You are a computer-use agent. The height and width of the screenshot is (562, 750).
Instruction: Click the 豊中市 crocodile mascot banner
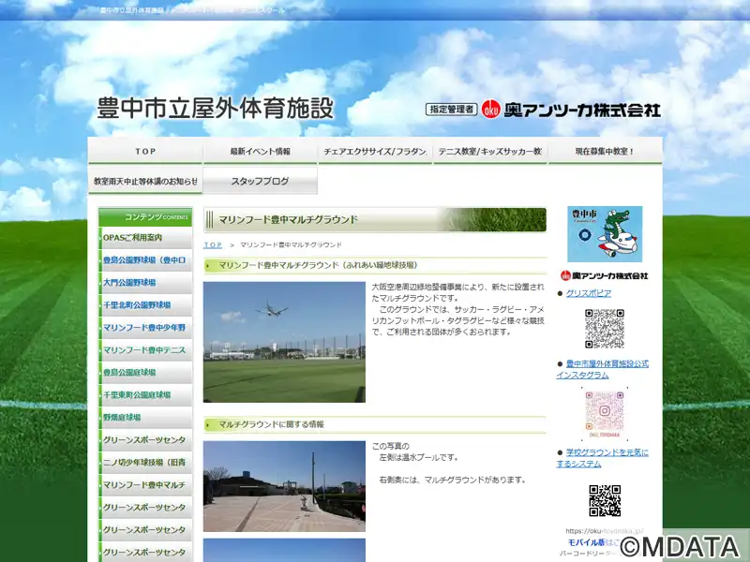pyautogui.click(x=605, y=233)
